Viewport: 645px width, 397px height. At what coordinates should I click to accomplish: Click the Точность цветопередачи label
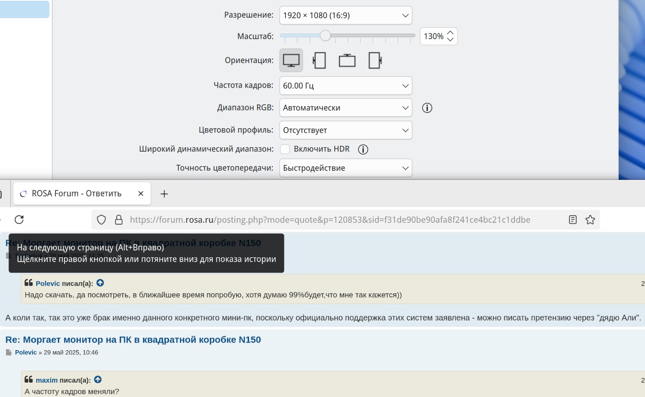point(225,168)
